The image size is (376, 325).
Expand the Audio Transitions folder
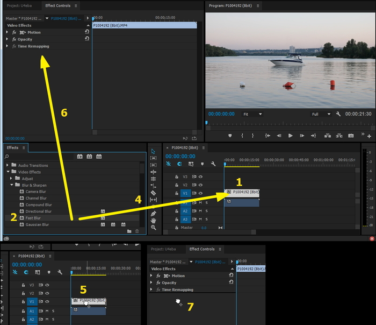click(7, 165)
